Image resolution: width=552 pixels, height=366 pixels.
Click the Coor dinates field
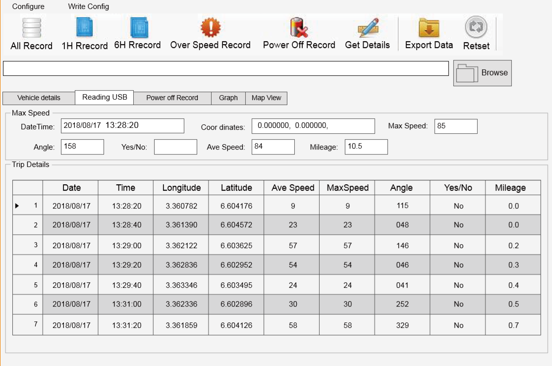click(313, 126)
